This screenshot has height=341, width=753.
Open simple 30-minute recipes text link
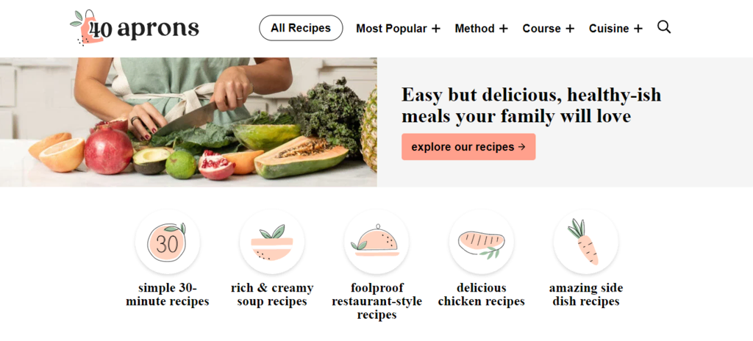167,295
